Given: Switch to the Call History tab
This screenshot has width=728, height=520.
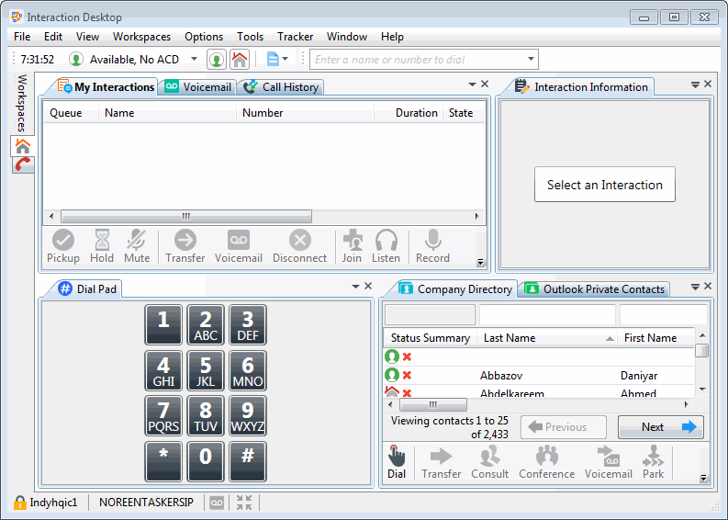Looking at the screenshot, I should [x=281, y=87].
